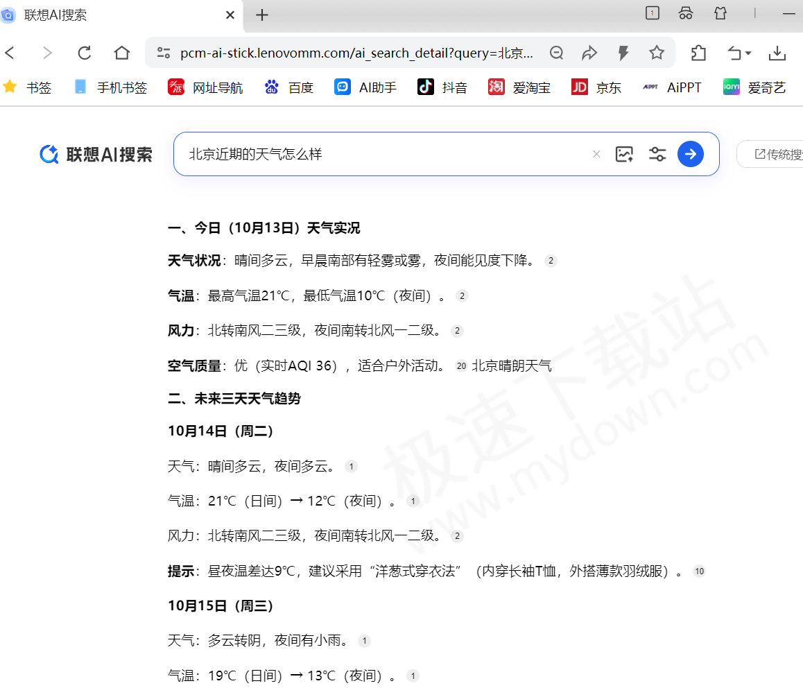Clear the search query with the X icon
Screen dimensions: 803x697
pyautogui.click(x=596, y=154)
